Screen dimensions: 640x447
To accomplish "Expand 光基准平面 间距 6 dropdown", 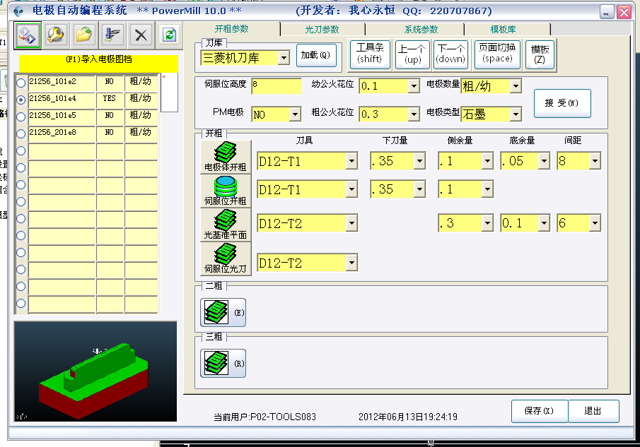I will click(x=595, y=223).
